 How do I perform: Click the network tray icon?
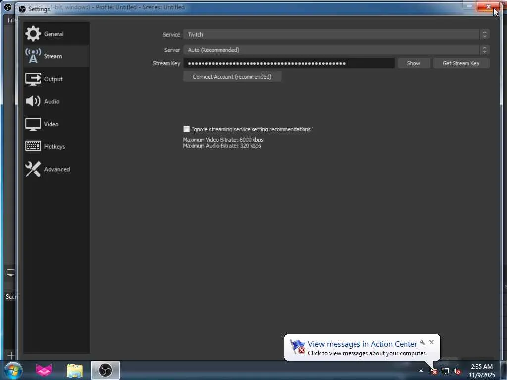click(x=445, y=371)
